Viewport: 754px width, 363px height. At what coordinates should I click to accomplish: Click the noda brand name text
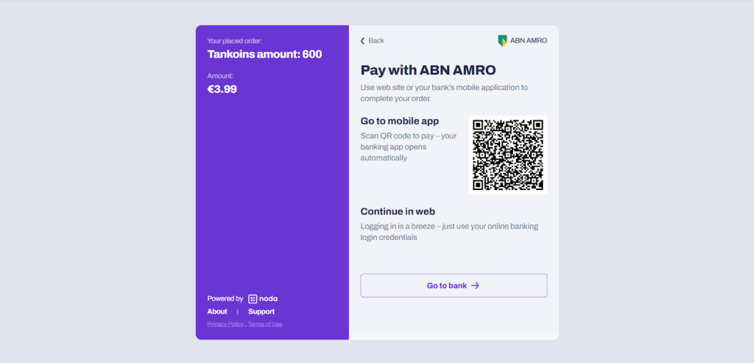click(268, 299)
